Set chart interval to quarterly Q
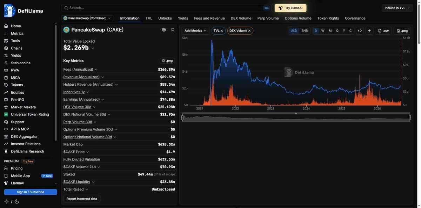This screenshot has height=208, width=421. [337, 31]
